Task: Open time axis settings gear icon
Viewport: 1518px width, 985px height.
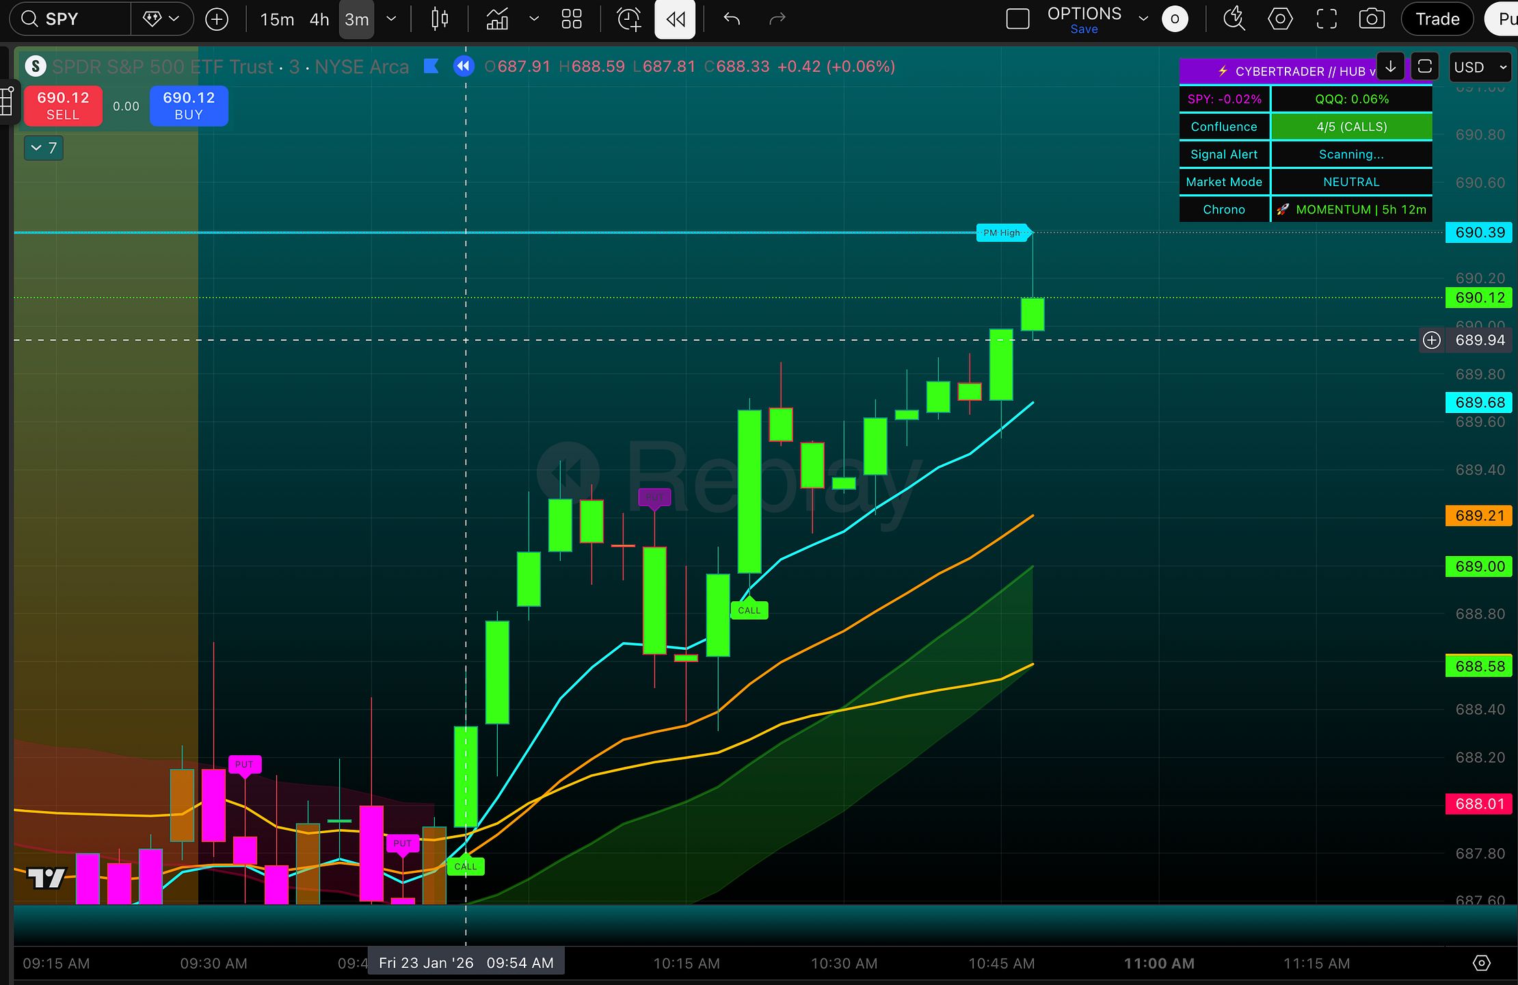Action: (1481, 963)
